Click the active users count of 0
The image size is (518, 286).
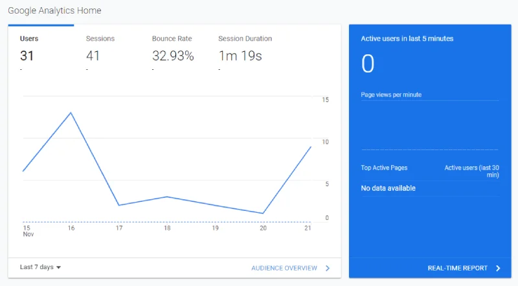pos(368,64)
